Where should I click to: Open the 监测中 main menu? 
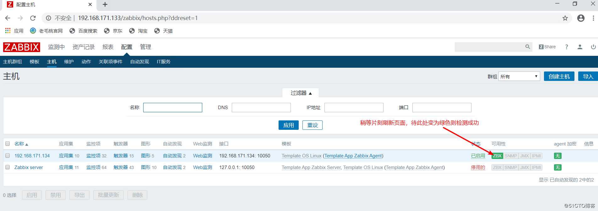pyautogui.click(x=56, y=47)
